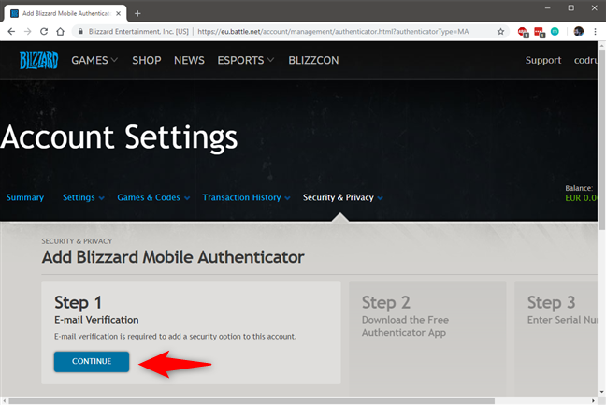
Task: Click the address bar URL
Action: [x=333, y=31]
